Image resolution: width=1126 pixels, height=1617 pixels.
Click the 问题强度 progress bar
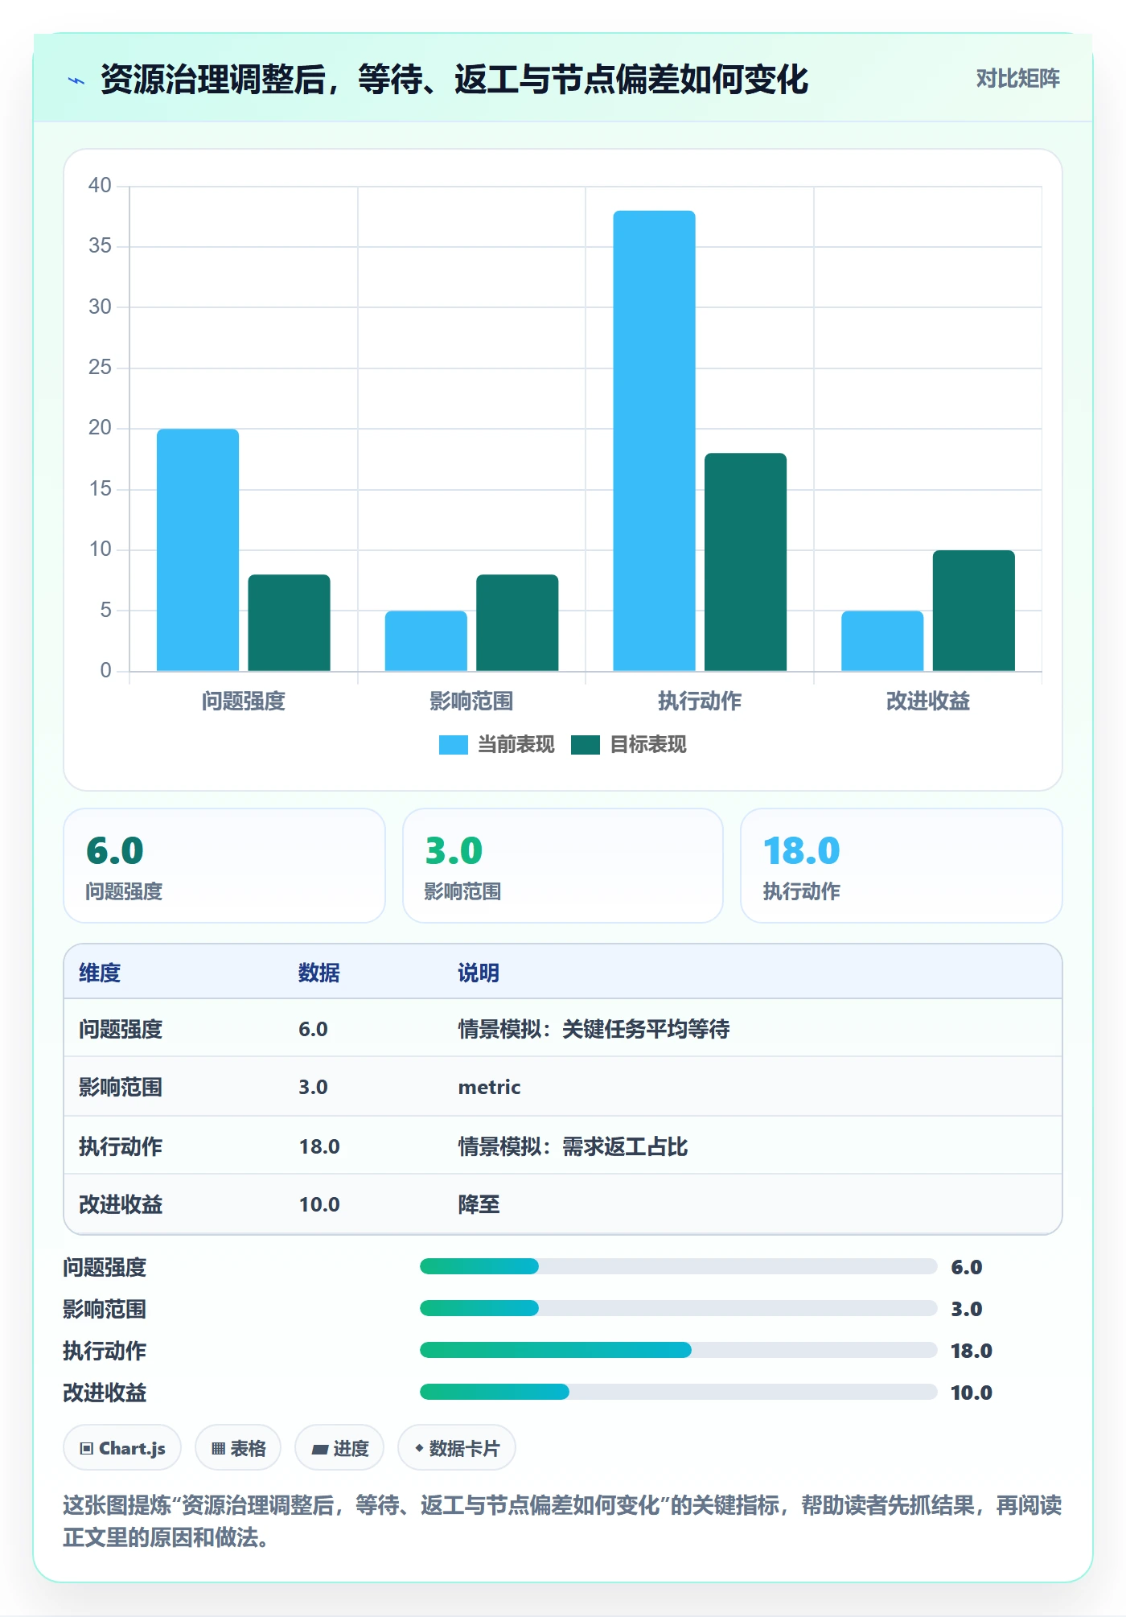pos(678,1266)
